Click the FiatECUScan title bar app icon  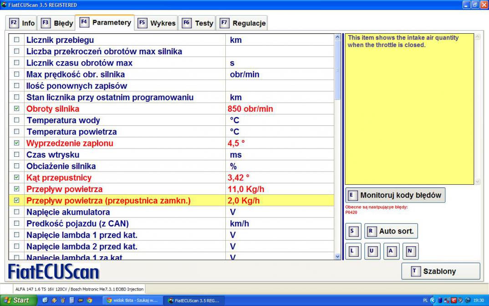[4, 5]
